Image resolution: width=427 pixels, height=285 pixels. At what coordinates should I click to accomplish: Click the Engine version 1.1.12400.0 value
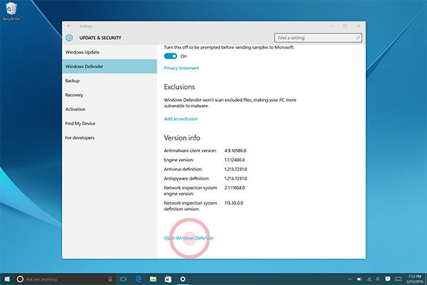point(234,160)
